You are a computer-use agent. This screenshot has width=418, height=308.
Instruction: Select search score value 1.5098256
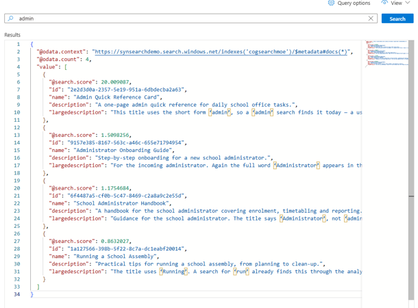115,135
